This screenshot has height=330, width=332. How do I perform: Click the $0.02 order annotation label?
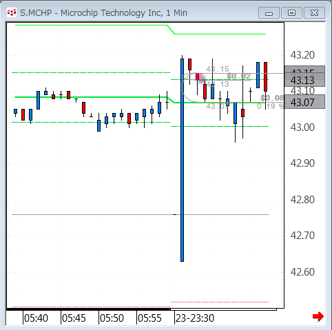(x=238, y=76)
